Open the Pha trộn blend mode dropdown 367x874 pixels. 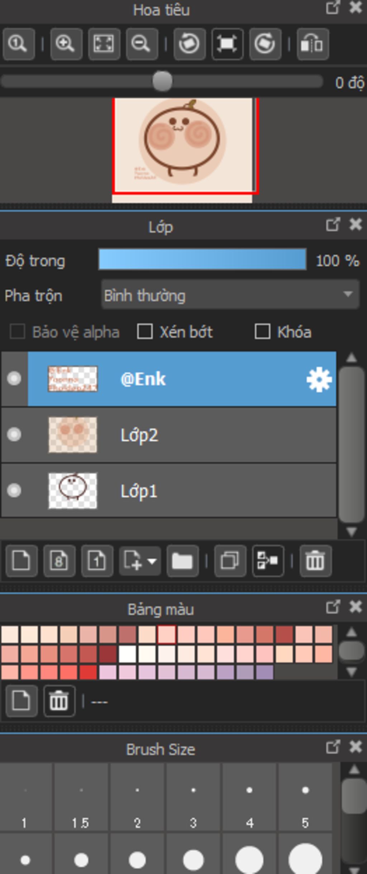click(x=230, y=295)
